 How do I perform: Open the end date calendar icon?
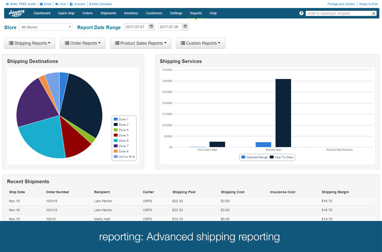pos(185,27)
